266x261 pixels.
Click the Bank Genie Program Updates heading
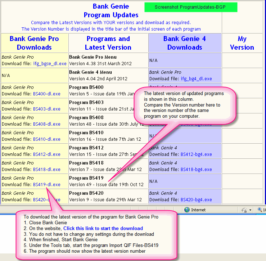(x=111, y=10)
